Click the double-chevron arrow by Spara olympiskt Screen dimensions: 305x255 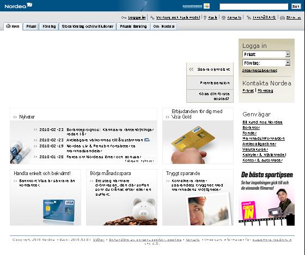point(191,70)
